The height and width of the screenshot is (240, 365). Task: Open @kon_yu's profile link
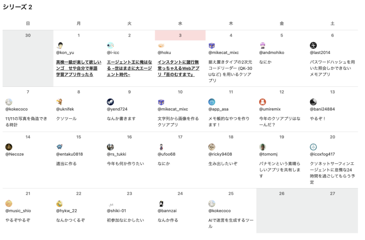65,52
